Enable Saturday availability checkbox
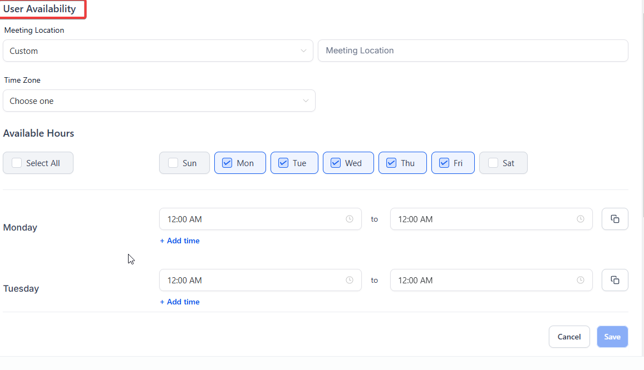 point(493,163)
